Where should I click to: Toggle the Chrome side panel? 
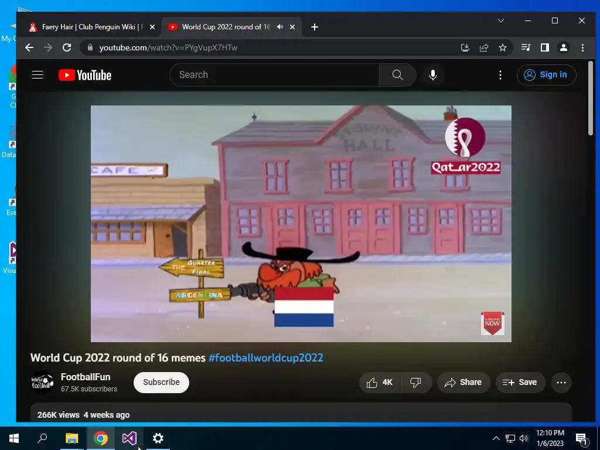tap(544, 47)
